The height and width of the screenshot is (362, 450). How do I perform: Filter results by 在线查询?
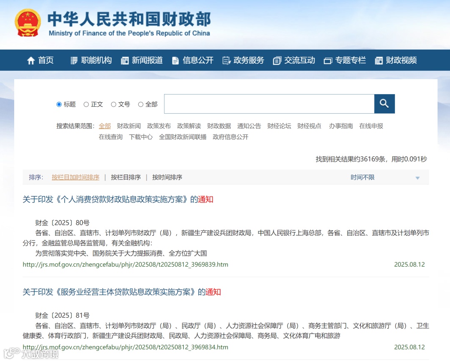[x=111, y=137]
